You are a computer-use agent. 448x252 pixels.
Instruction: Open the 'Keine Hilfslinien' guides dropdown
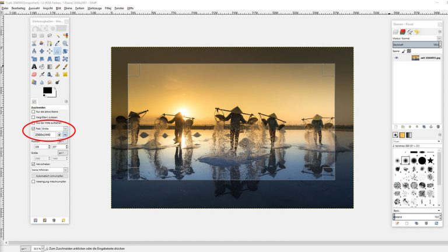[x=50, y=170]
